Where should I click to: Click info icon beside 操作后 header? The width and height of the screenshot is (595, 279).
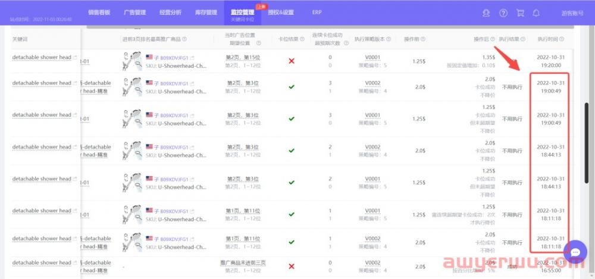tap(493, 39)
